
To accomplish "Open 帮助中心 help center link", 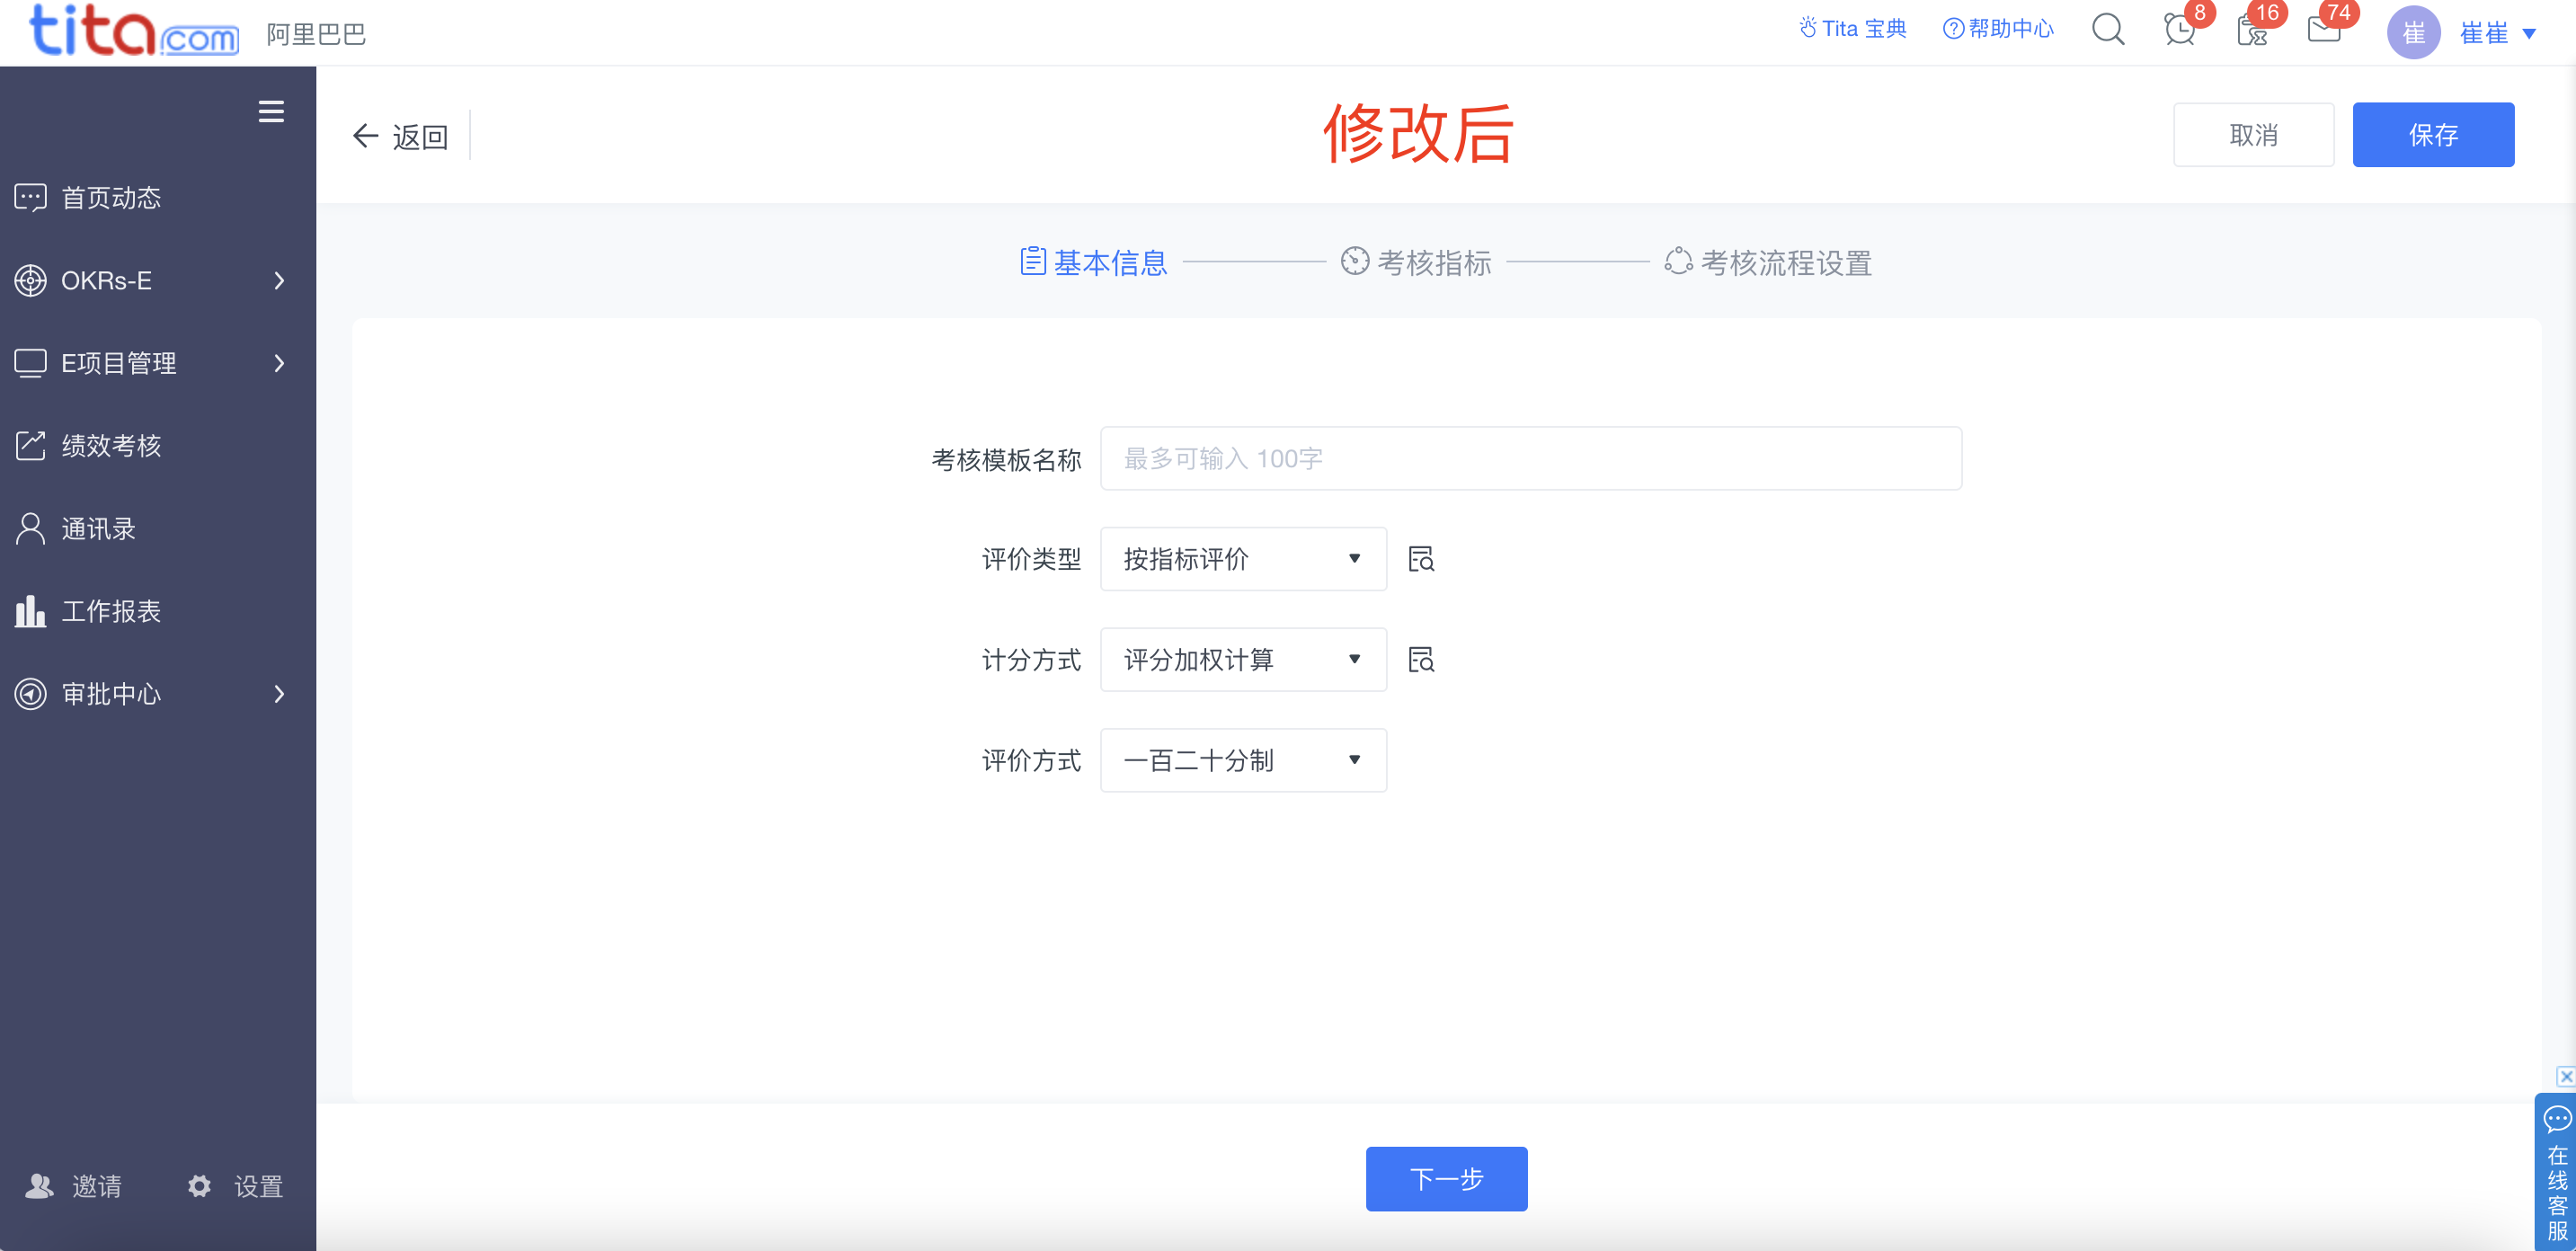I will coord(1997,29).
